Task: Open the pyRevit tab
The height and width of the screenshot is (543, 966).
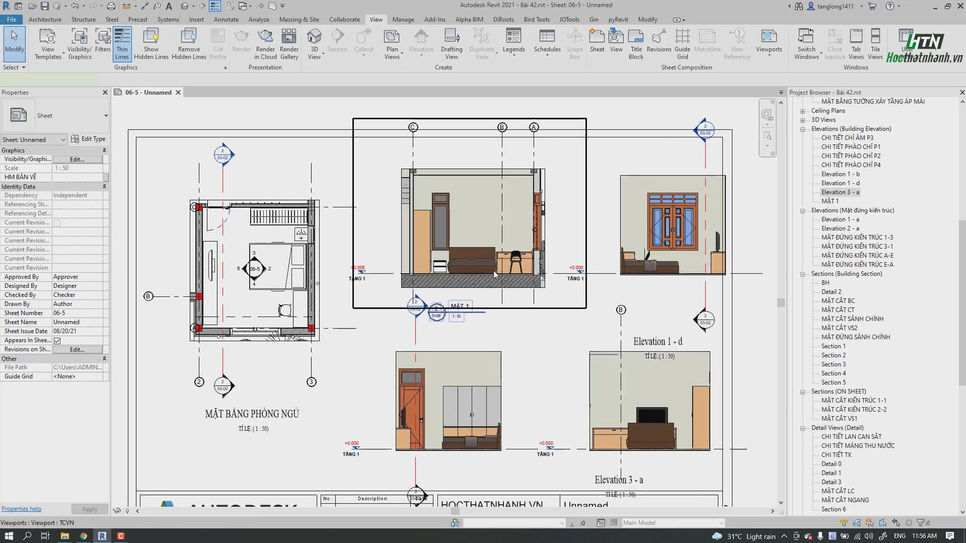Action: click(618, 19)
